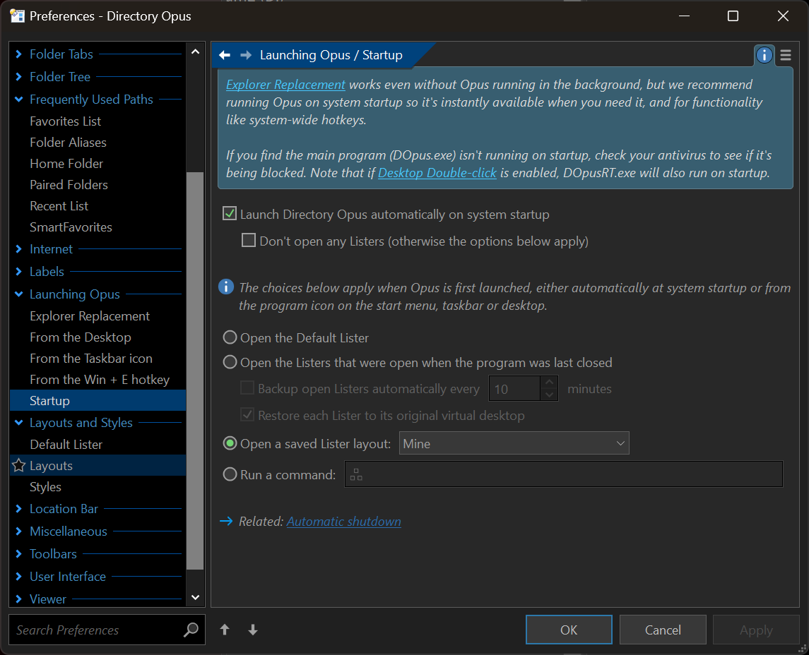The image size is (809, 655).
Task: Enable Don't open any Listers checkbox
Action: [x=249, y=240]
